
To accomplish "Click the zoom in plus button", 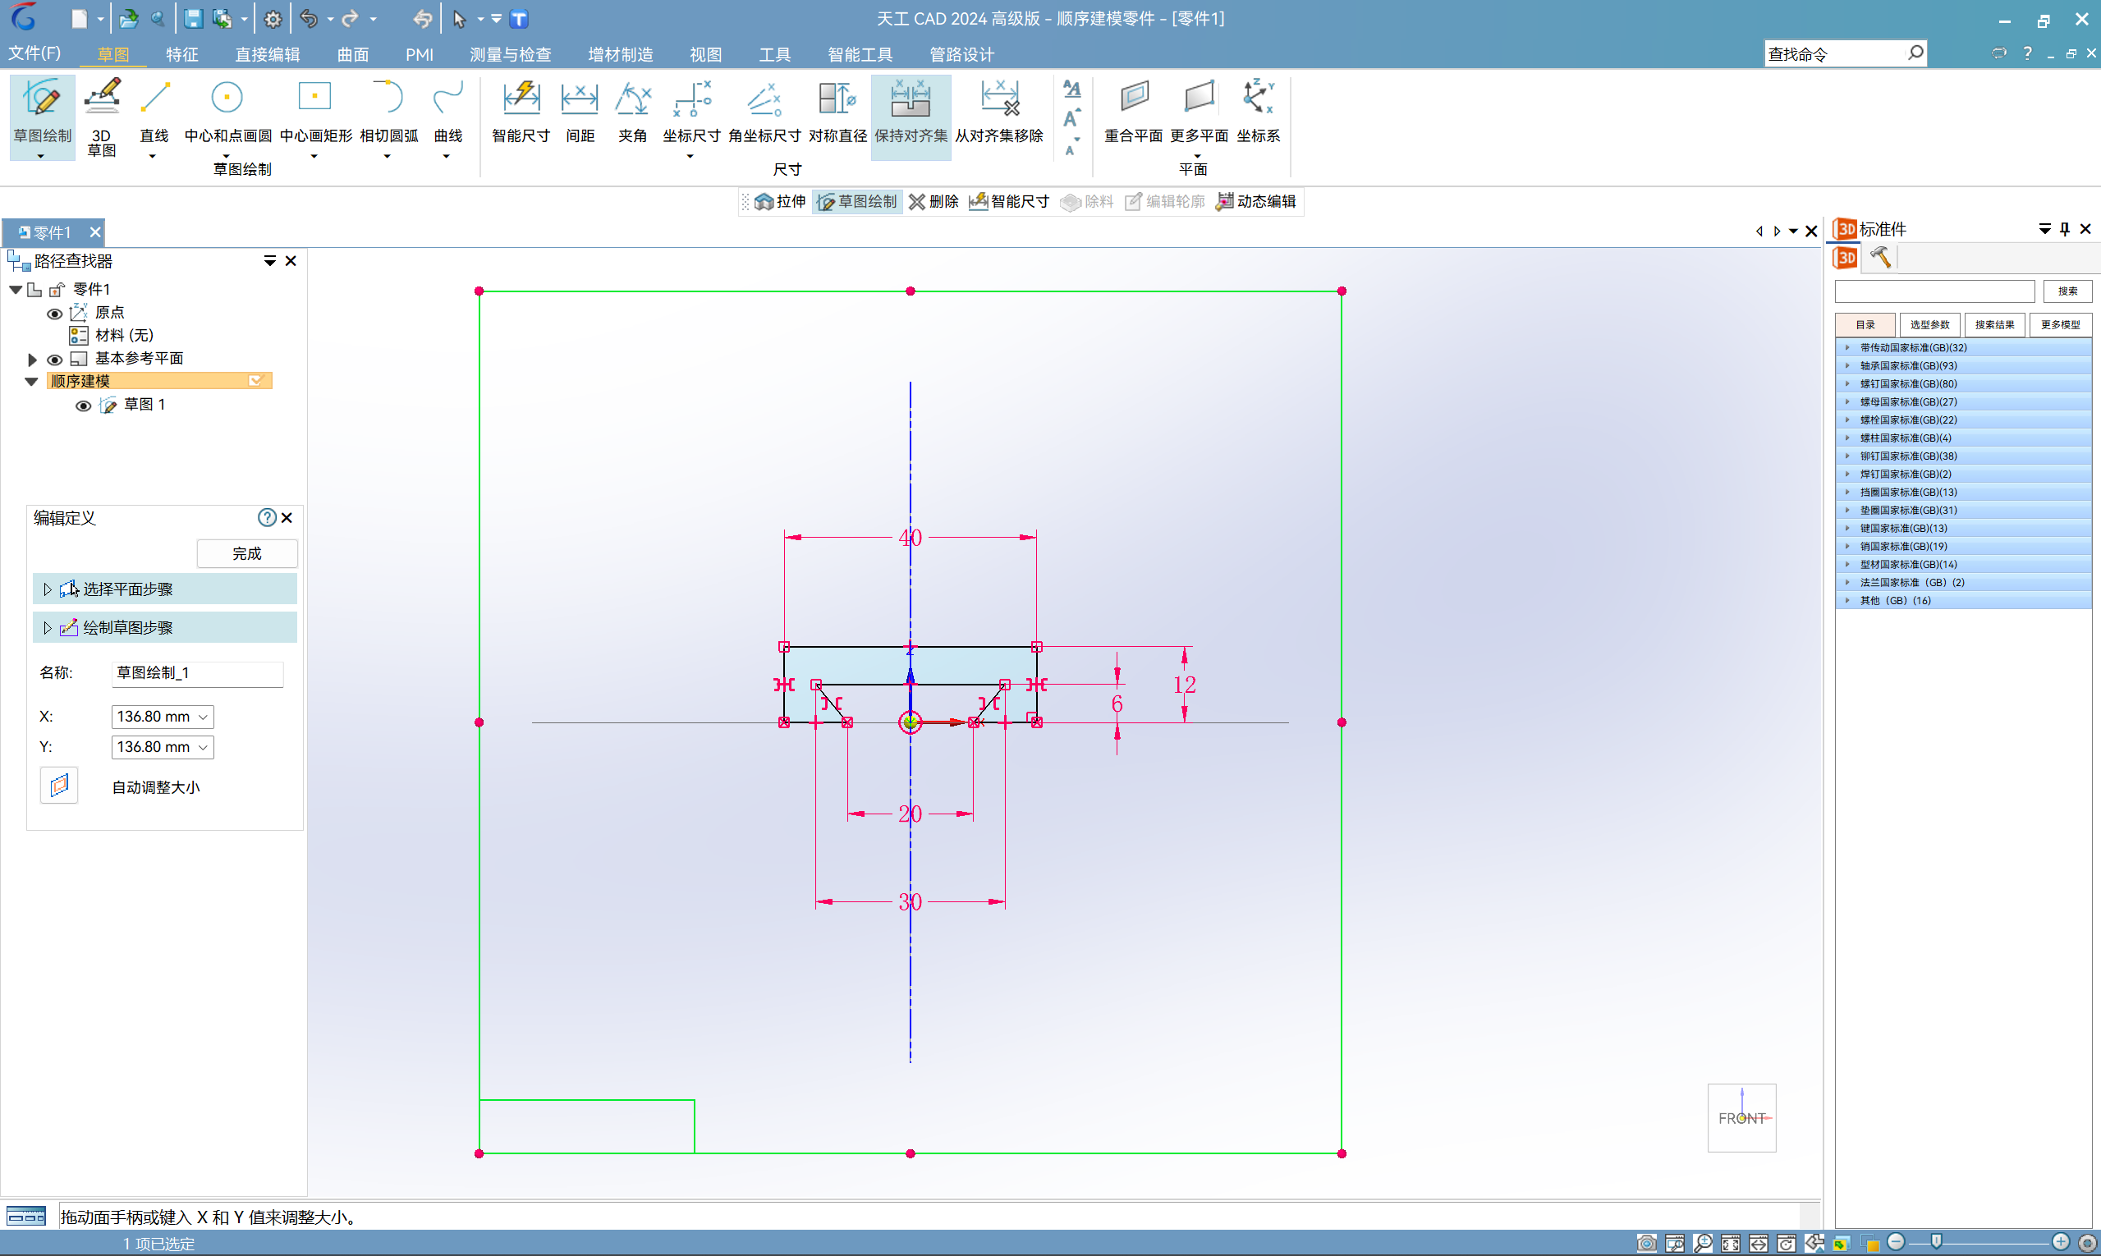I will click(x=2061, y=1241).
